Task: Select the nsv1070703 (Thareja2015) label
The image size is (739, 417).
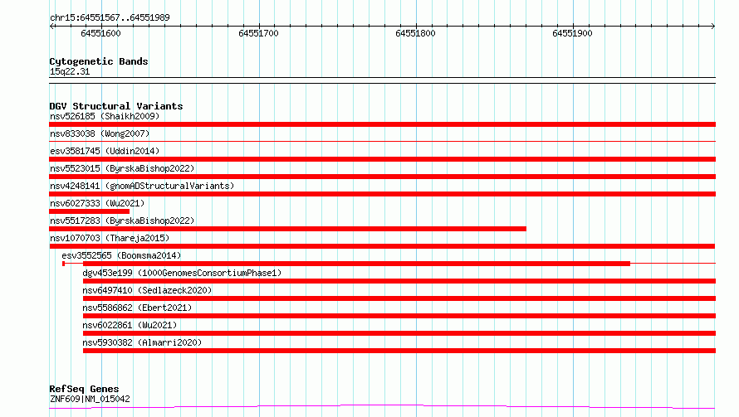Action: [110, 238]
